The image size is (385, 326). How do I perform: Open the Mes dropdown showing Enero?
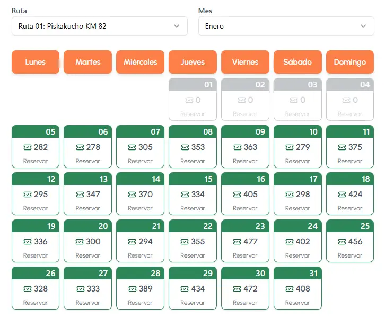286,26
